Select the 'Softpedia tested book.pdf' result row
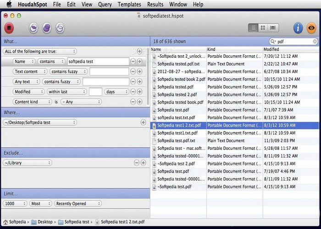321x229 pixels. click(180, 102)
